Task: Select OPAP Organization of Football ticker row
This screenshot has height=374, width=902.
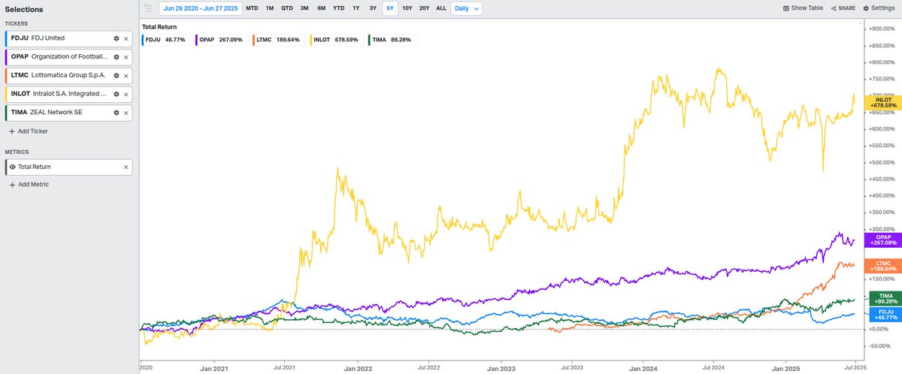Action: 68,56
